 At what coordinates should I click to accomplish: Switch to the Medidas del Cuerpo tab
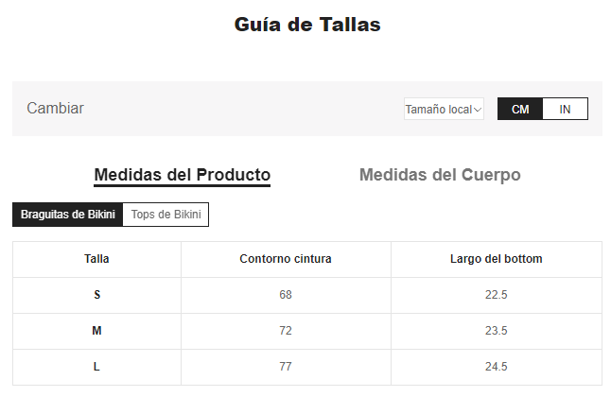coord(440,175)
